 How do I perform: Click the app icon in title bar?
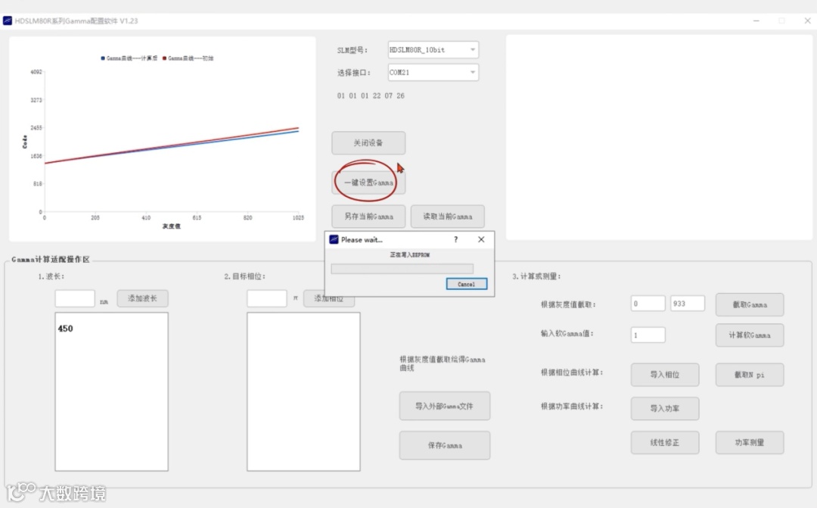point(8,21)
